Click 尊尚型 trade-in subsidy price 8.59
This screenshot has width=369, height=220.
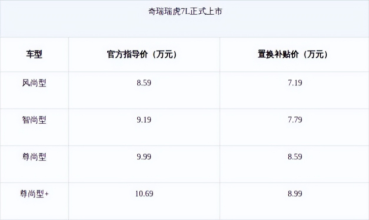click(x=294, y=157)
